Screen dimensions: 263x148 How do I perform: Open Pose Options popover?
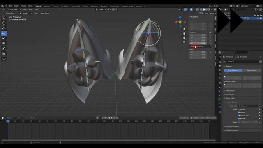click(210, 13)
